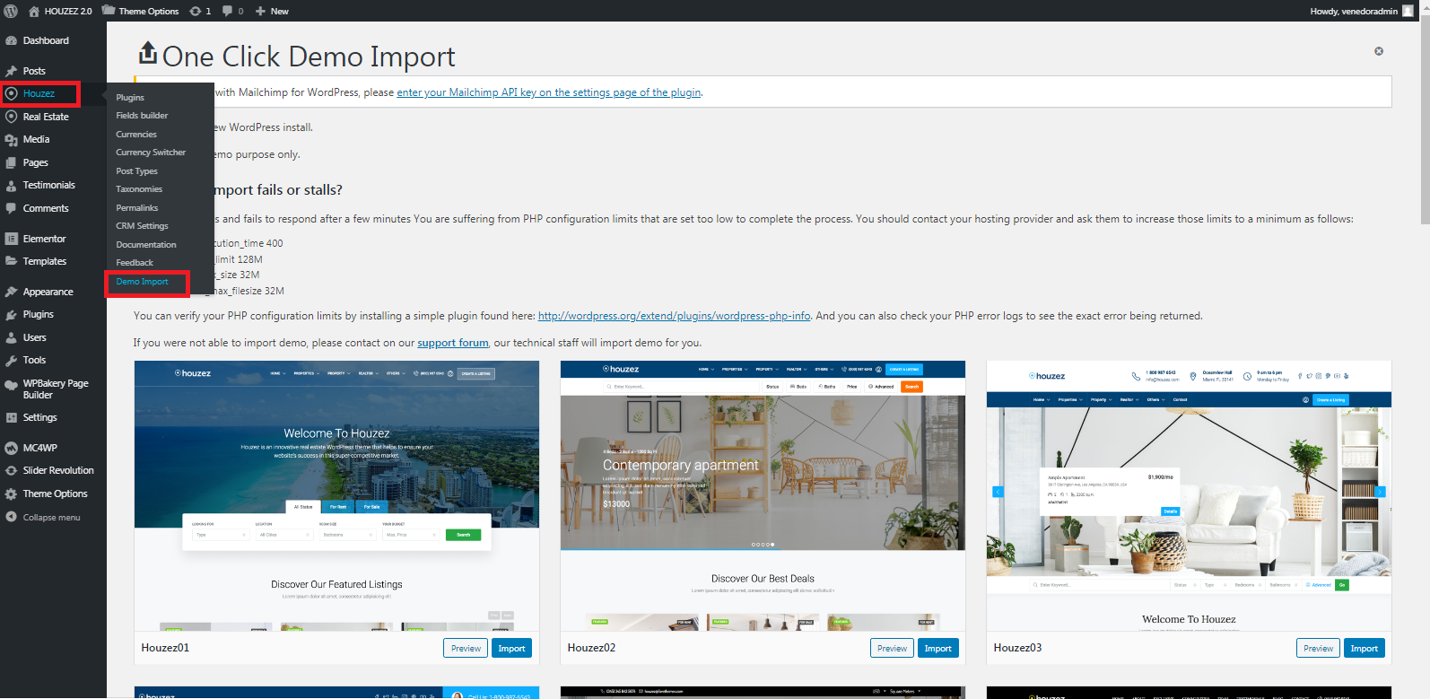Open Post Types in the Houzez submenu

[136, 170]
